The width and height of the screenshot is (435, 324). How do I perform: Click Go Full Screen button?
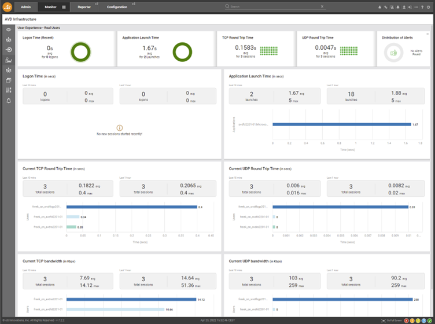click(392, 321)
